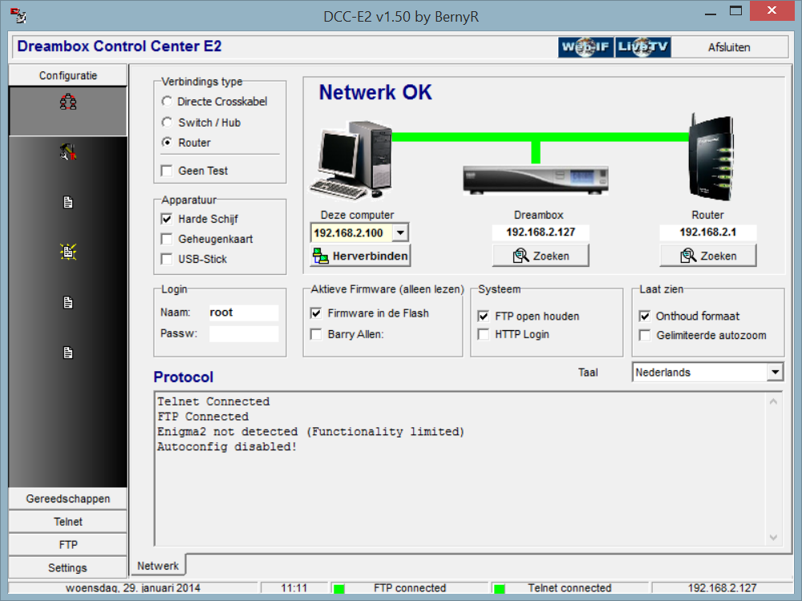Screen dimensions: 802x601
Task: Click the 'Enigma2 not detected' log line
Action: [x=310, y=431]
